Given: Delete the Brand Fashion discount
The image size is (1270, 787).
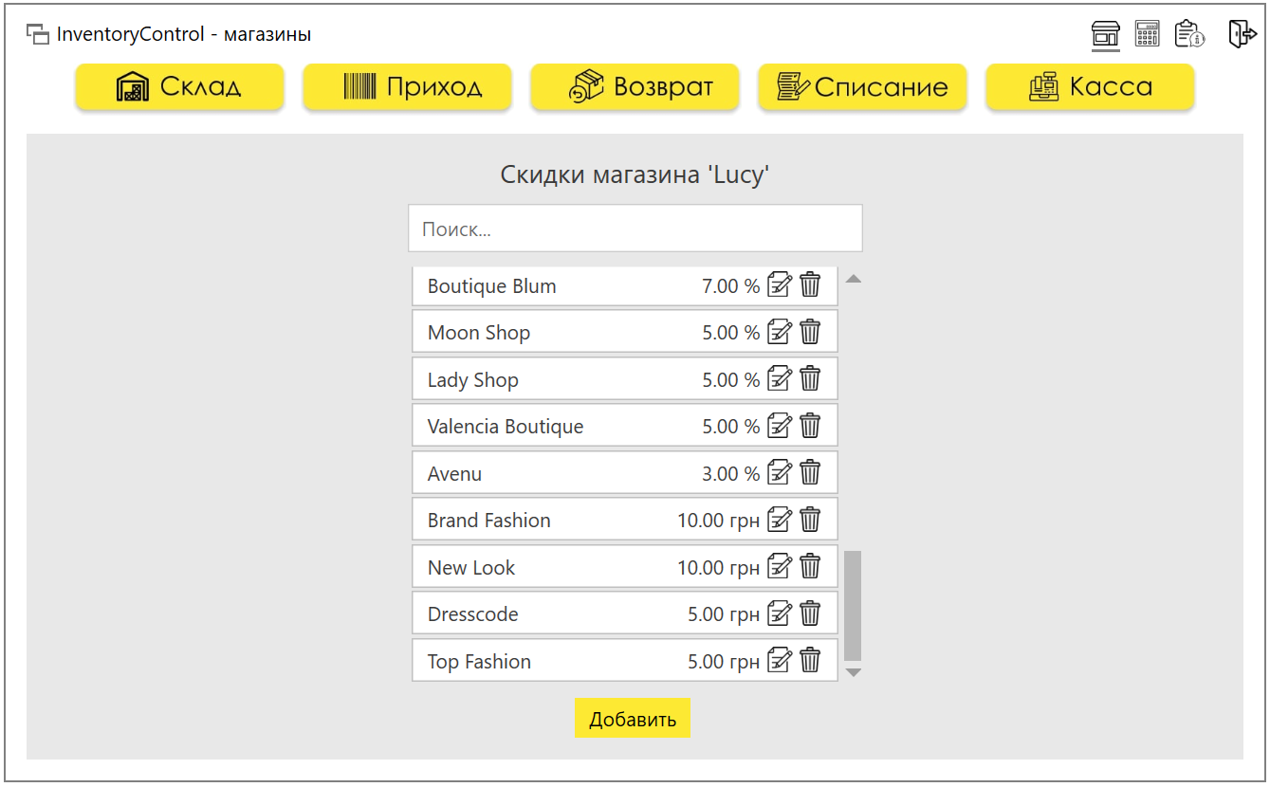Looking at the screenshot, I should click(810, 520).
